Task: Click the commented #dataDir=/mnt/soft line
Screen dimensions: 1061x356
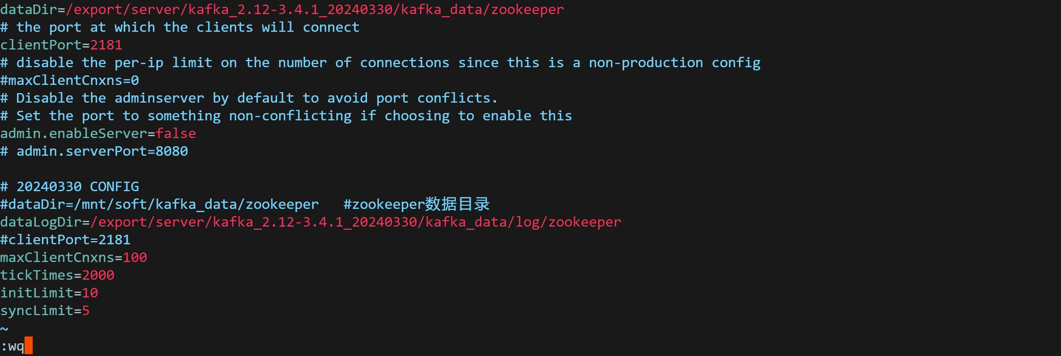Action: (159, 204)
